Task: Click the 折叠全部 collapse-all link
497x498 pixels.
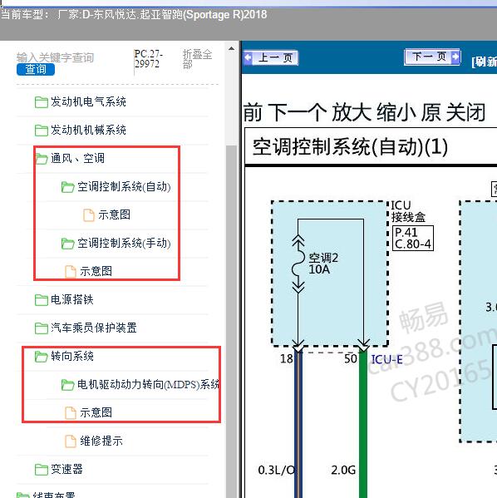Action: (x=197, y=59)
